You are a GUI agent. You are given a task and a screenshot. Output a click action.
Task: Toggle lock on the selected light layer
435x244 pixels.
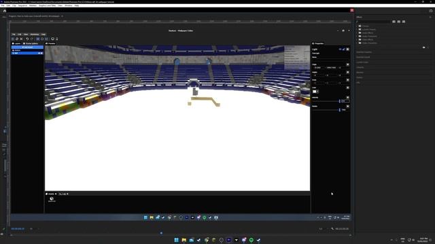pos(42,53)
